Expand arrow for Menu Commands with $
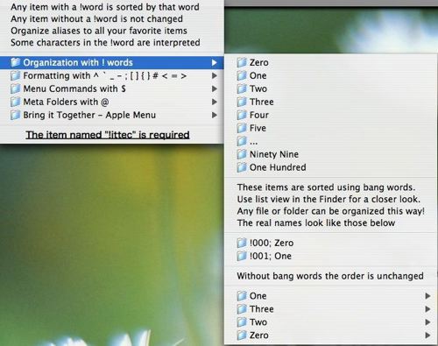 [x=215, y=88]
